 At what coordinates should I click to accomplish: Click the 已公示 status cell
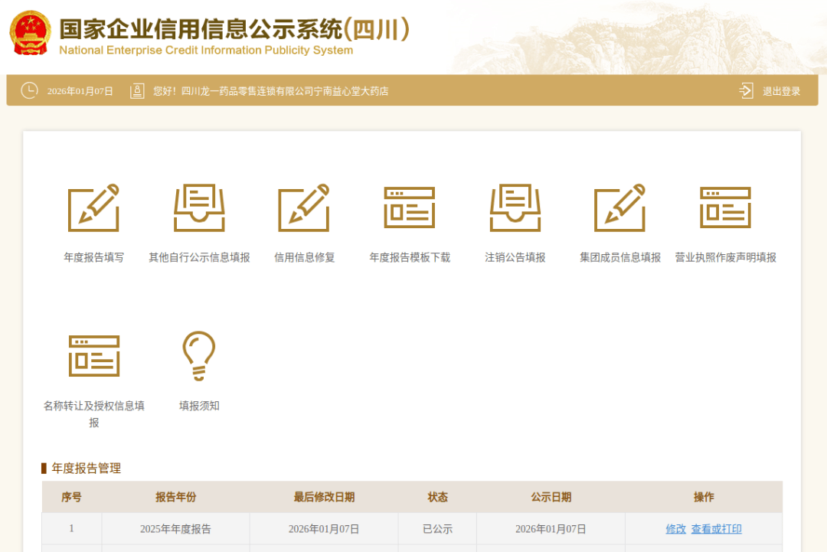437,528
